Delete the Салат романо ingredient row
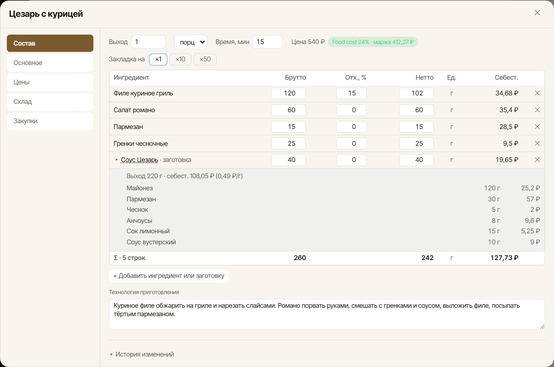The image size is (554, 367). 537,110
